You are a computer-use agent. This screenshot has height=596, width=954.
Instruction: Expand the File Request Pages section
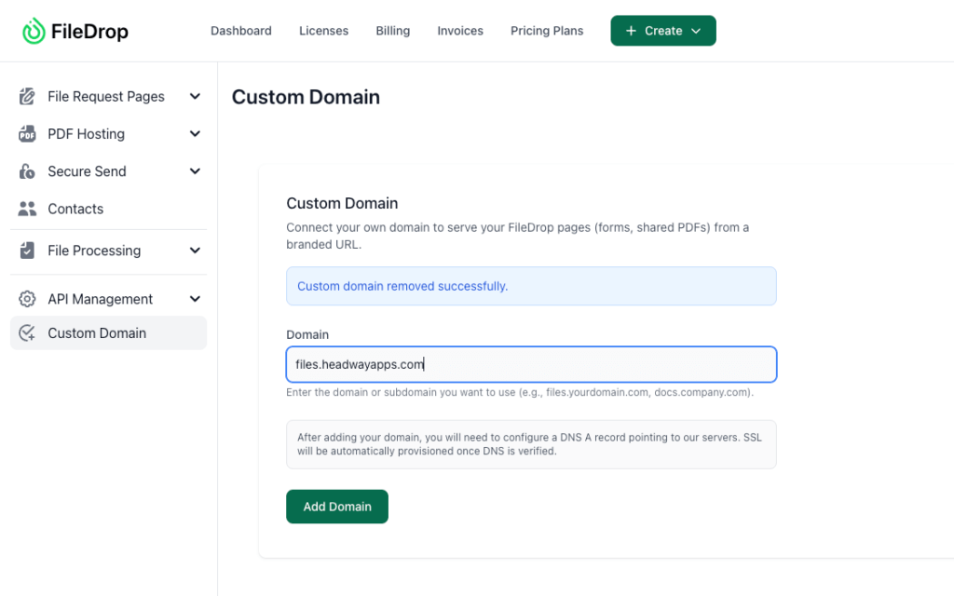pos(195,96)
